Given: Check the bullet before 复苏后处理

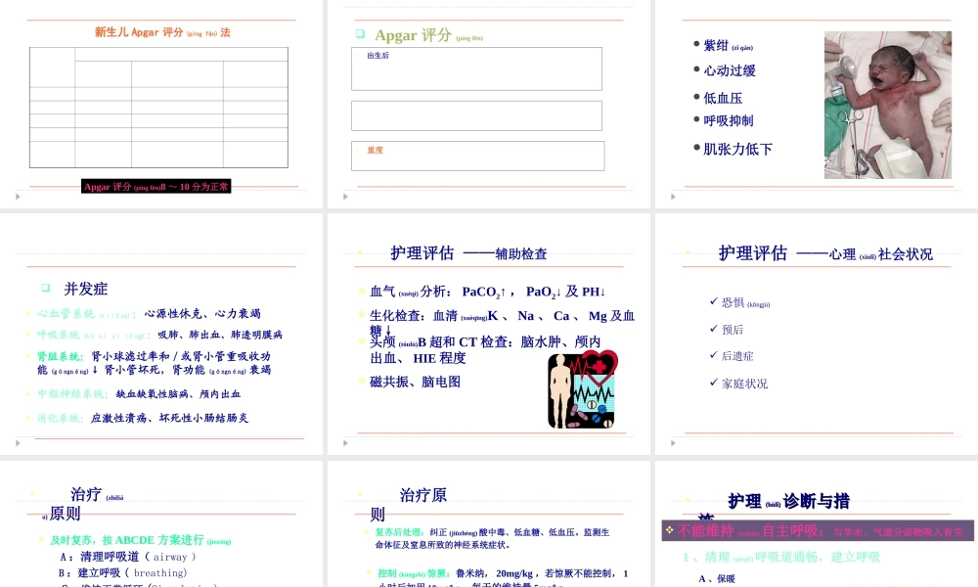Looking at the screenshot, I should tap(364, 533).
